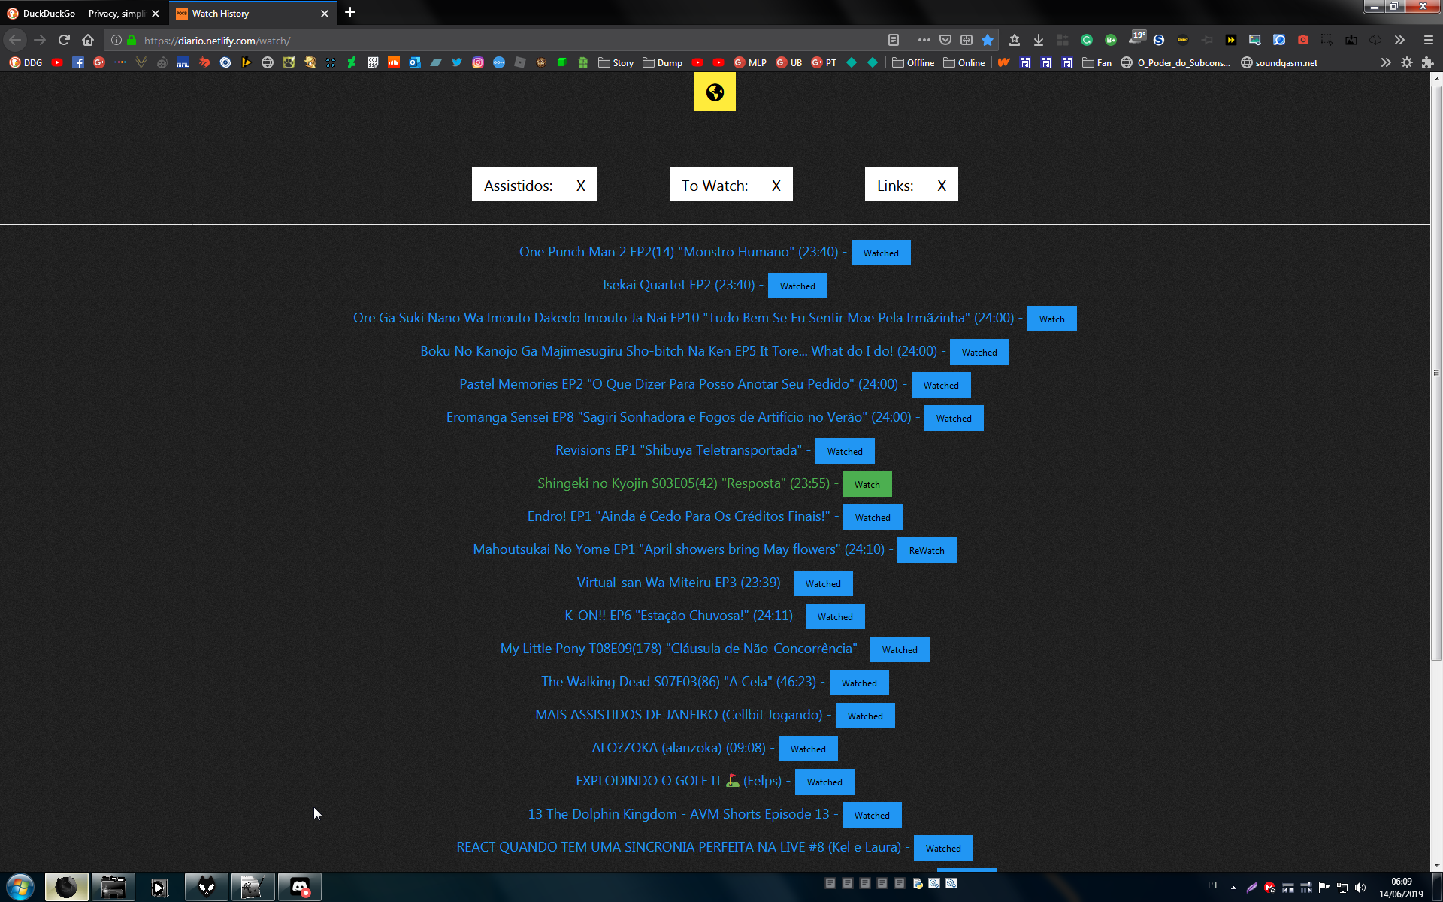Open the Outlook bookmark icon

pyautogui.click(x=415, y=62)
